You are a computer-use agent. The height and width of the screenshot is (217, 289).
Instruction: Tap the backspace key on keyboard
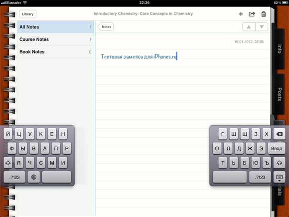point(280,134)
